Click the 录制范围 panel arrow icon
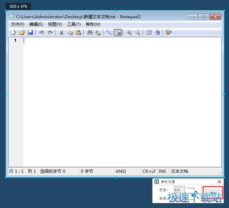 [157, 182]
